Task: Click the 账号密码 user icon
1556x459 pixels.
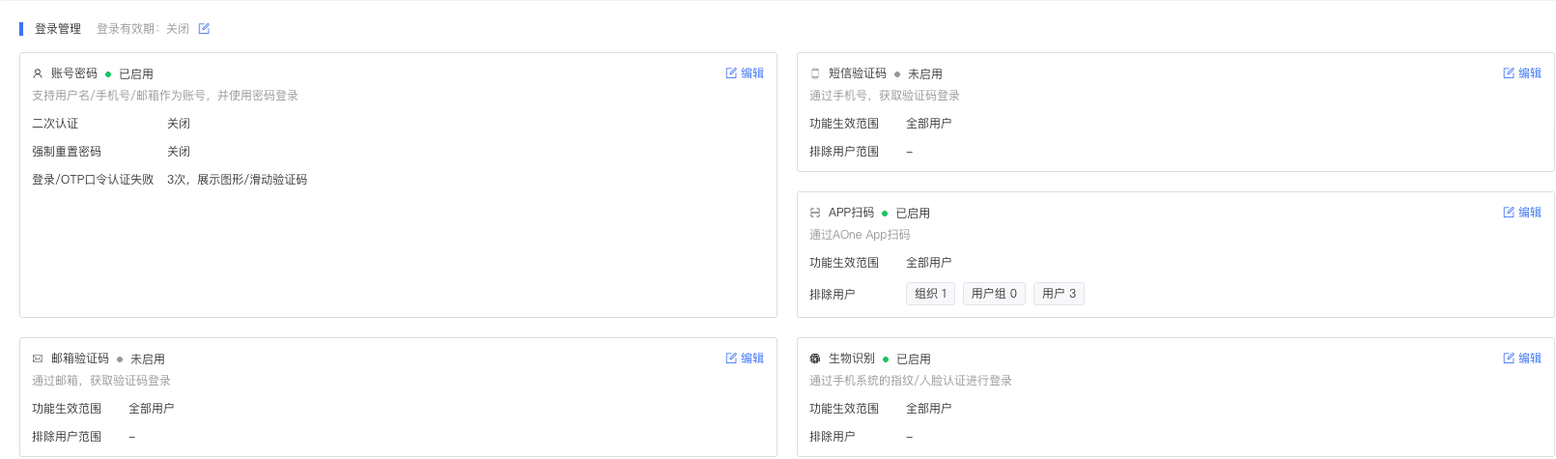Action: point(38,73)
